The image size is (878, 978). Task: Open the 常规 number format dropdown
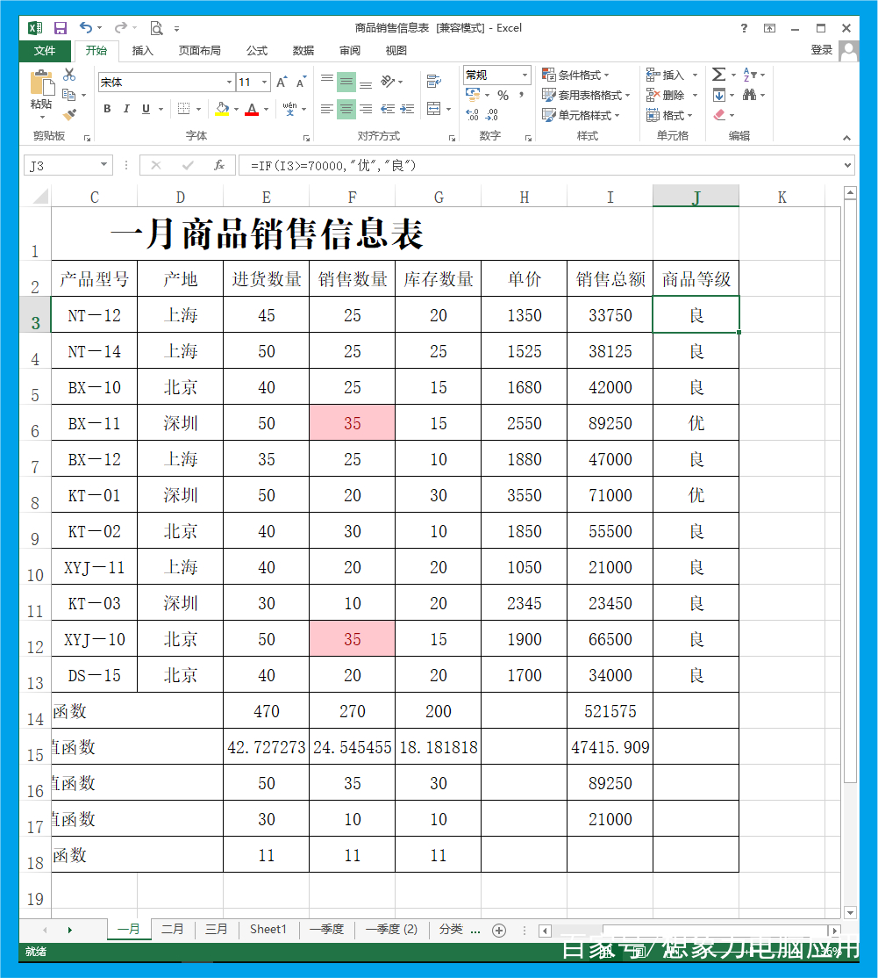tap(525, 75)
